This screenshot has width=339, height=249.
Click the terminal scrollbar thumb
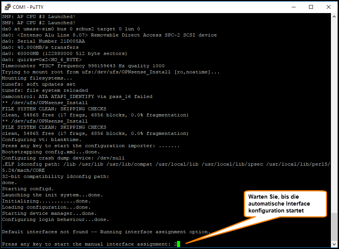pos(334,227)
